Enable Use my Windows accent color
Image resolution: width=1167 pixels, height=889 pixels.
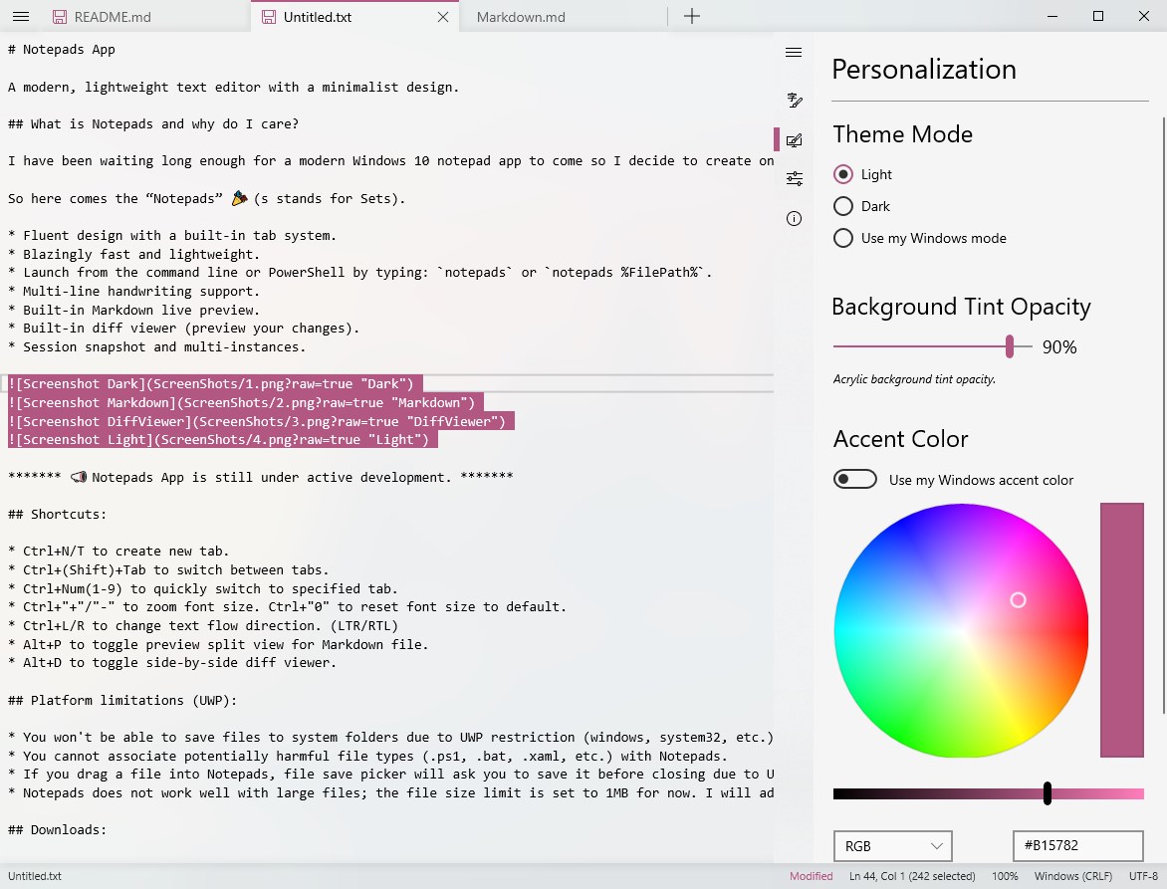pyautogui.click(x=854, y=479)
